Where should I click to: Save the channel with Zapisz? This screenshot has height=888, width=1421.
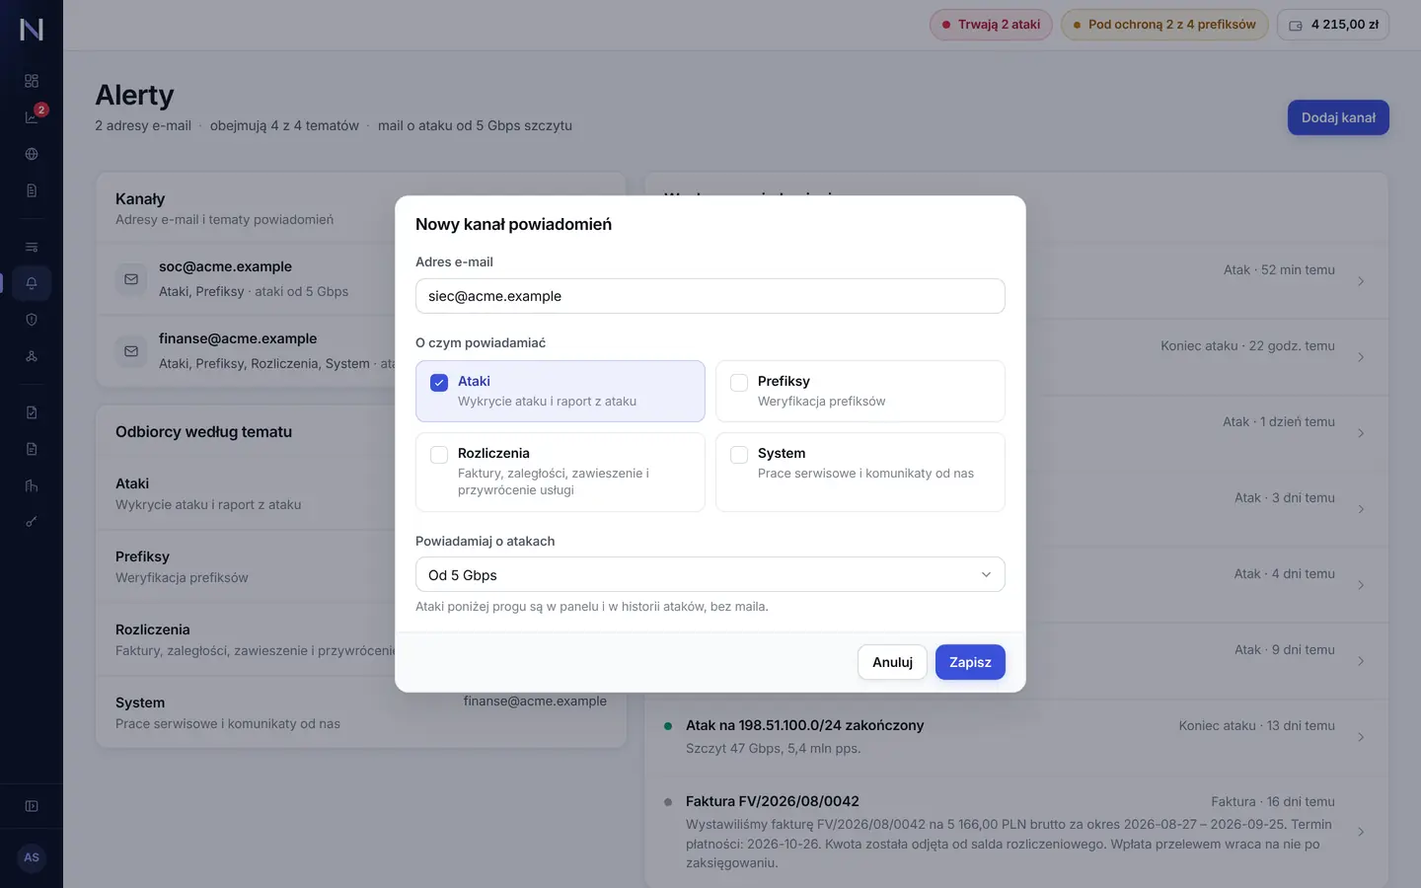[x=970, y=662]
